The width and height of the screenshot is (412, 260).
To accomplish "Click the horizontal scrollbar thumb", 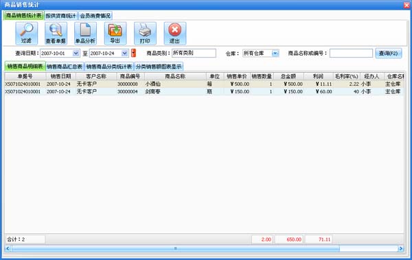I will click(175, 248).
